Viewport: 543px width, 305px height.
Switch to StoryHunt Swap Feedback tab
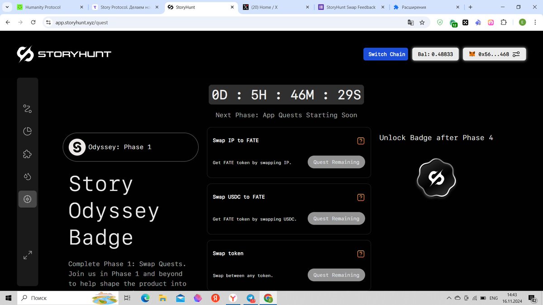pyautogui.click(x=351, y=7)
